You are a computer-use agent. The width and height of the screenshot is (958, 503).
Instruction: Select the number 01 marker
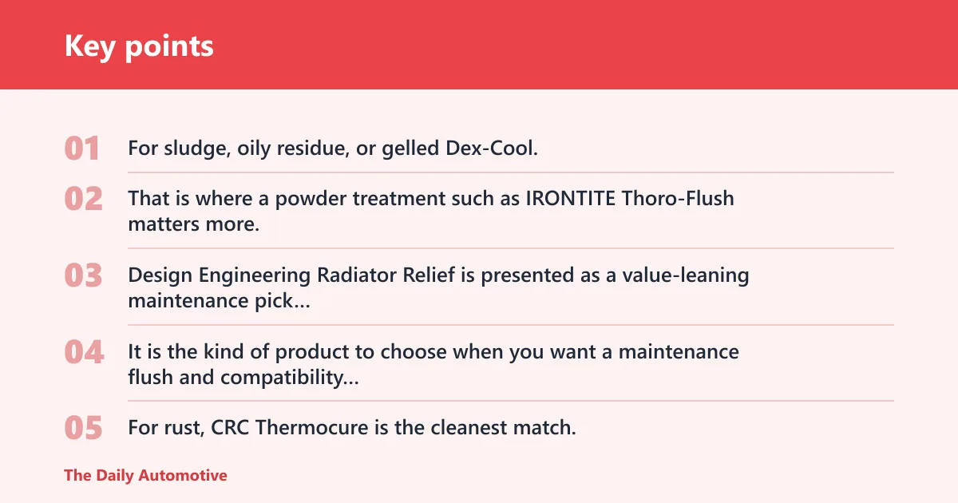pyautogui.click(x=83, y=149)
